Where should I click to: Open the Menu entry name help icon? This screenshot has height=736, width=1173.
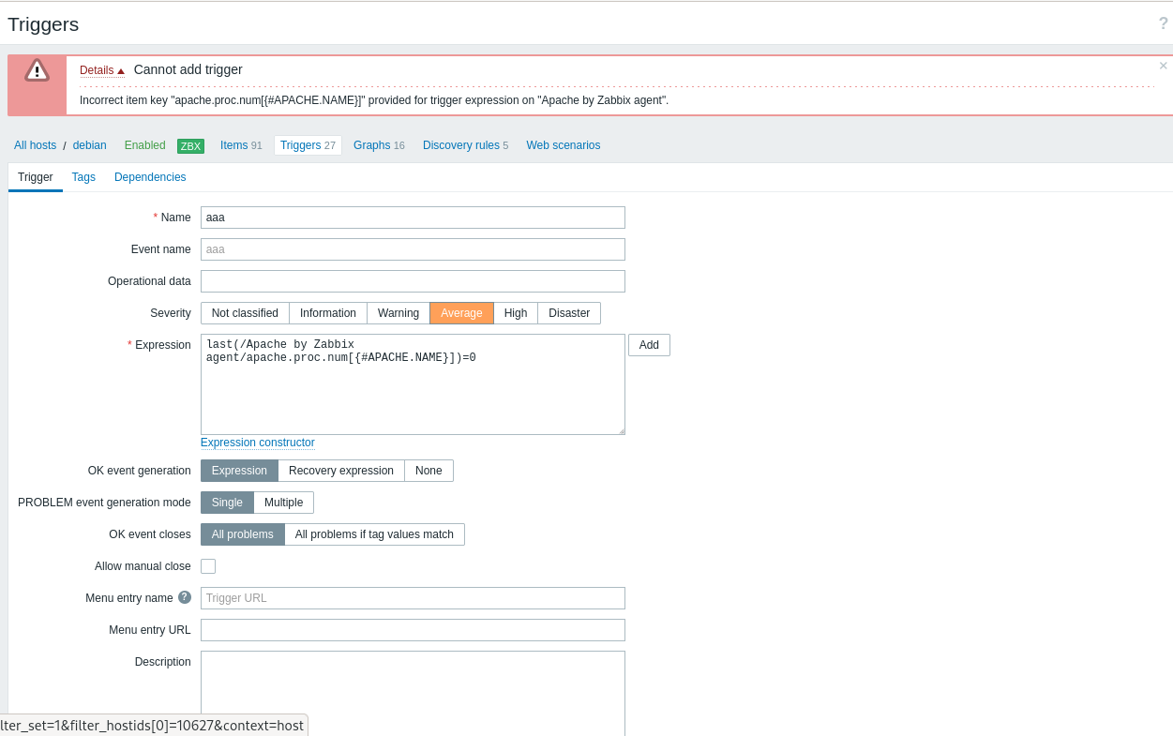pyautogui.click(x=185, y=597)
